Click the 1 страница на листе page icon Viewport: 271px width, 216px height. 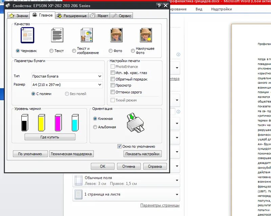click(78, 194)
